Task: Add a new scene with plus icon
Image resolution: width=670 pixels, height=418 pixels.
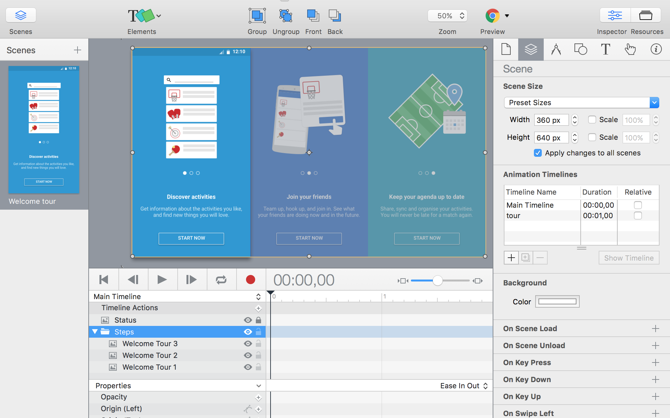Action: [78, 50]
